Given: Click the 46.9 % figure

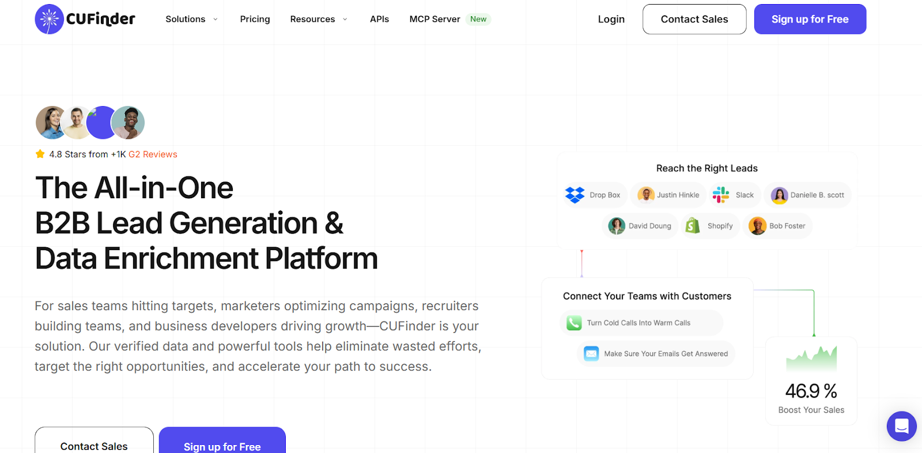Looking at the screenshot, I should click(811, 391).
